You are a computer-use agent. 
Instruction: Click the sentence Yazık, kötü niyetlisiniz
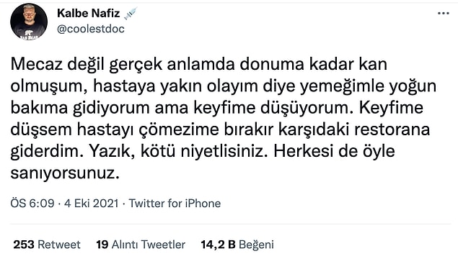tap(178, 151)
